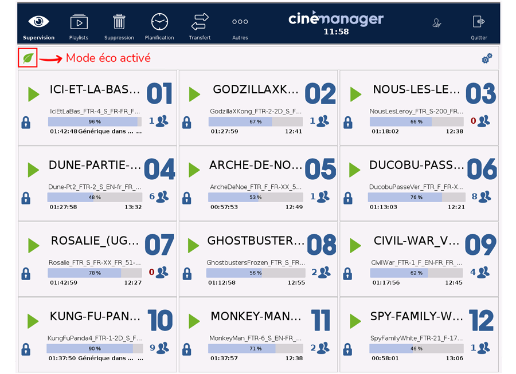
Task: Open the Supervision eye view
Action: tap(38, 22)
